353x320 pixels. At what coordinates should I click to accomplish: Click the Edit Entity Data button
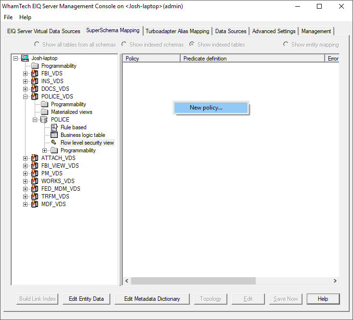point(86,299)
